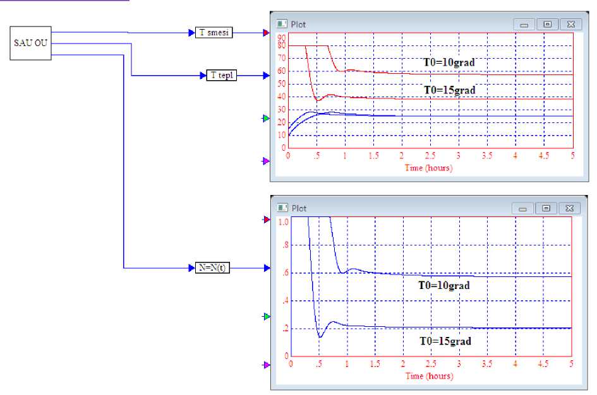Click x-axis value 2.5 in upper plot
The height and width of the screenshot is (395, 597).
click(x=430, y=155)
